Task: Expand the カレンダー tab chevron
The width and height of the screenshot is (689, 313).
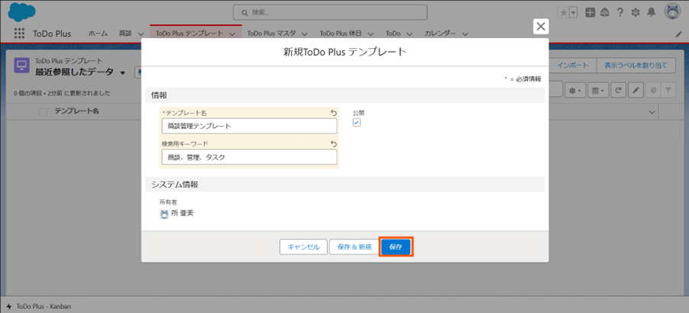Action: [465, 34]
